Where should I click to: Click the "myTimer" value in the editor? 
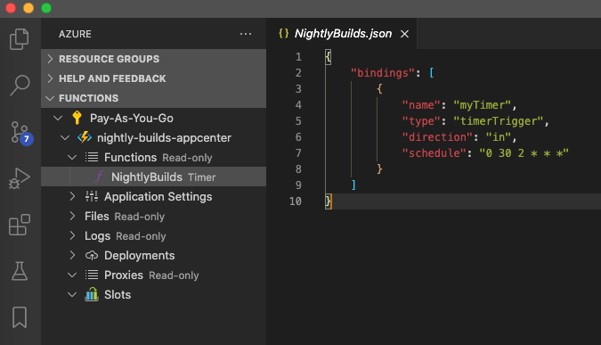tap(482, 105)
